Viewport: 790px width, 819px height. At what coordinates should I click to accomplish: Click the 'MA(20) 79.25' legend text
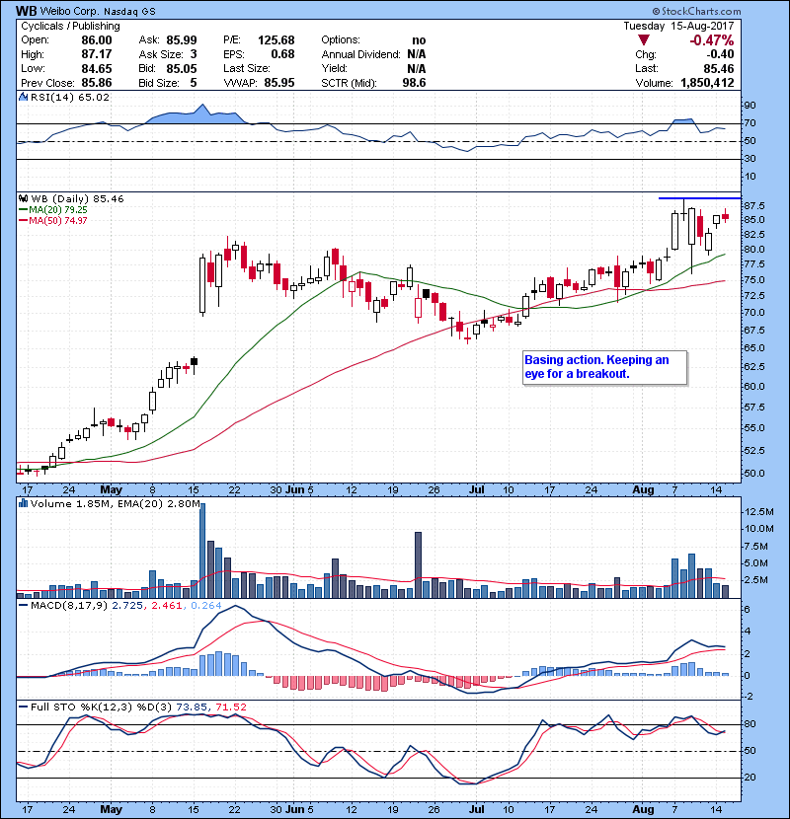[x=58, y=210]
